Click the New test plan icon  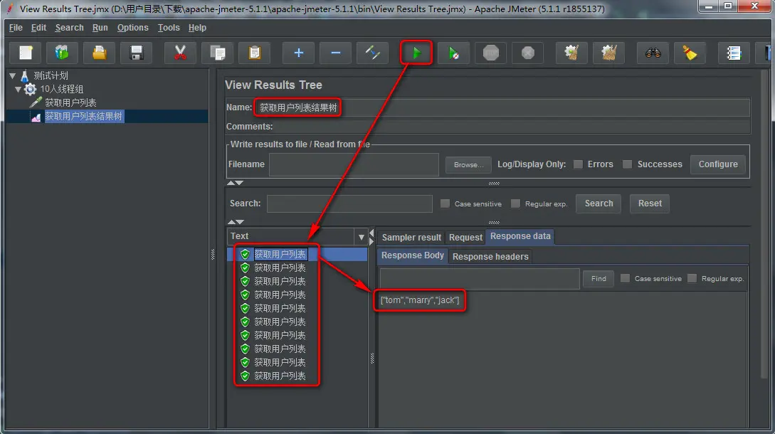click(x=26, y=53)
